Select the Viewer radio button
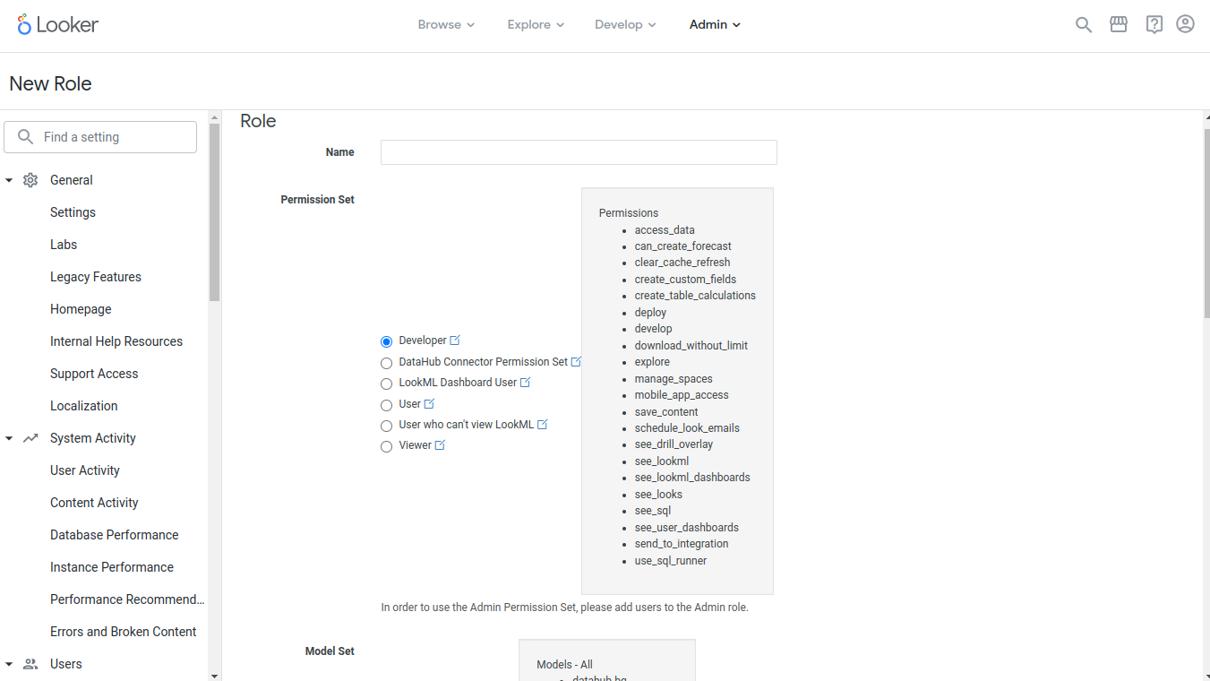This screenshot has width=1210, height=681. [387, 446]
